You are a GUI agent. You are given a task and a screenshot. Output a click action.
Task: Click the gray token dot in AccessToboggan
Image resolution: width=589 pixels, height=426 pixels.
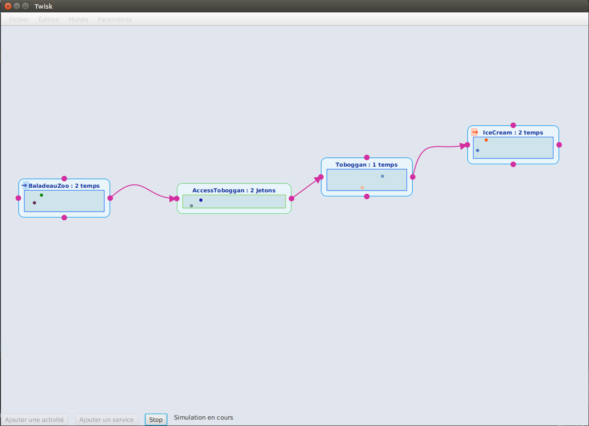(x=191, y=206)
